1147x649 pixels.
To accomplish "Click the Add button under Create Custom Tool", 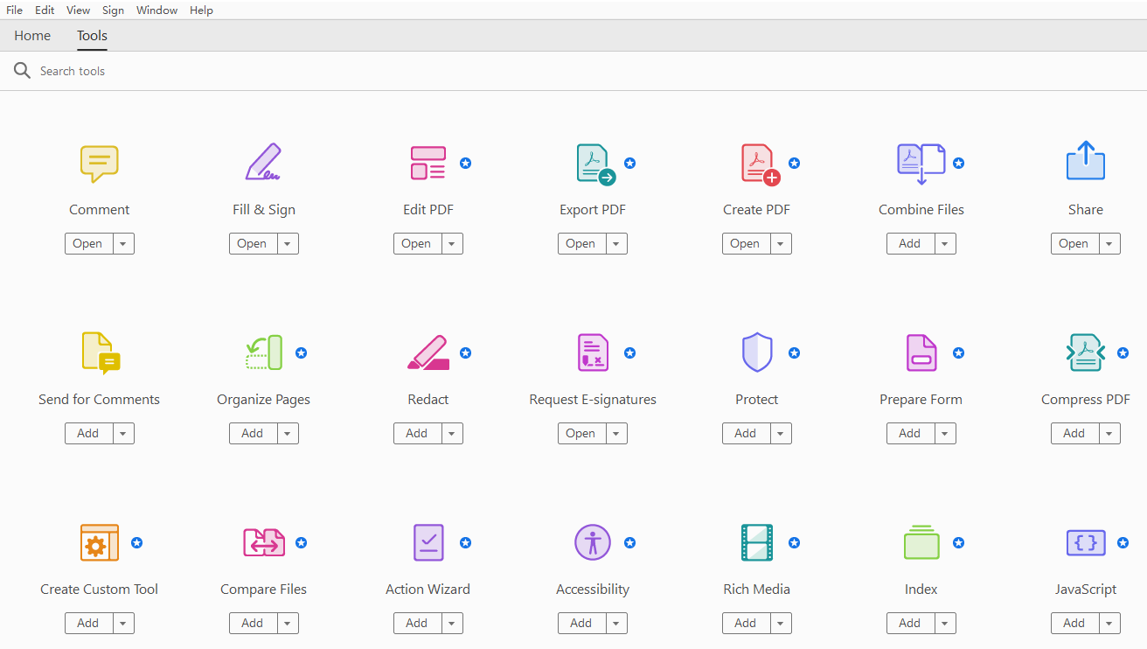I will (88, 624).
